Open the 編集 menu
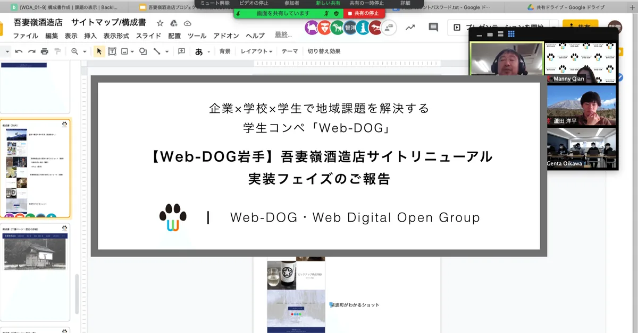The width and height of the screenshot is (638, 333). click(52, 36)
